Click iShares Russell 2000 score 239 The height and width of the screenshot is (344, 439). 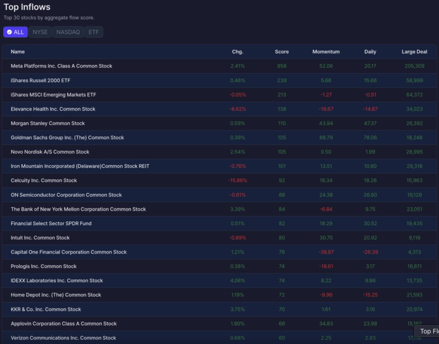[x=282, y=80]
